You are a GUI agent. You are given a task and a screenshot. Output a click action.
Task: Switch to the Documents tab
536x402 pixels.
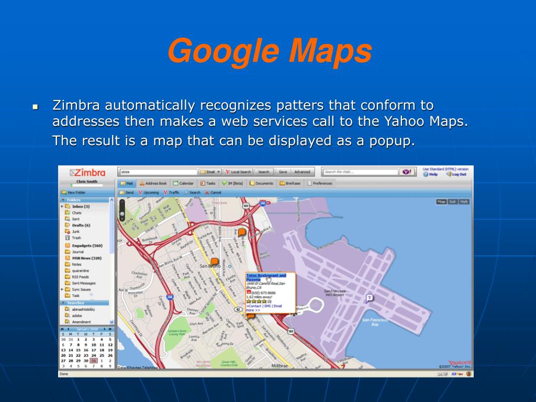[261, 183]
